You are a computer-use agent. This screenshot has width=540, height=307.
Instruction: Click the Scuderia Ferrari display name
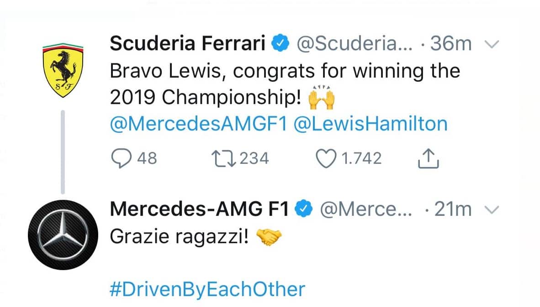pyautogui.click(x=188, y=44)
